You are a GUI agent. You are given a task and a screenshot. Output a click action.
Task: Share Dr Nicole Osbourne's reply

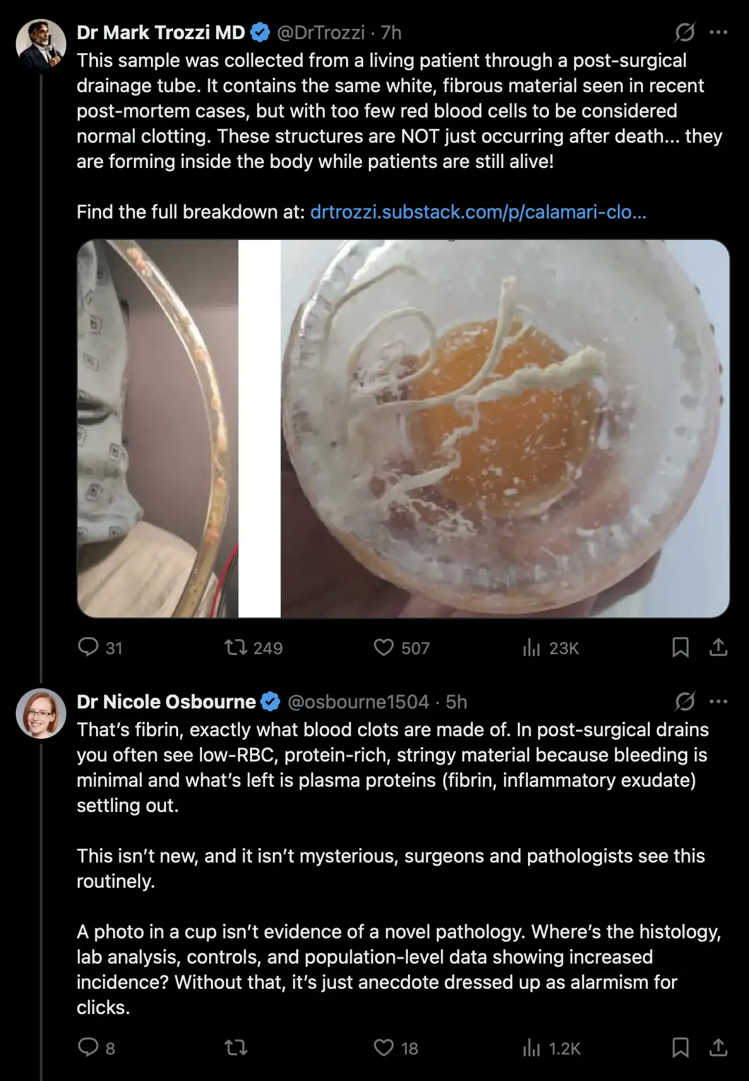(718, 1048)
